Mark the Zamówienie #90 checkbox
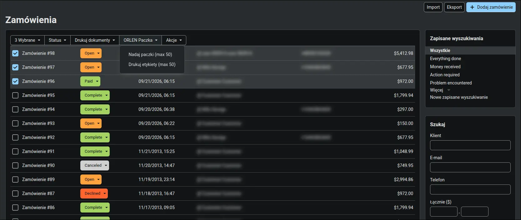Image resolution: width=521 pixels, height=220 pixels. (15, 165)
